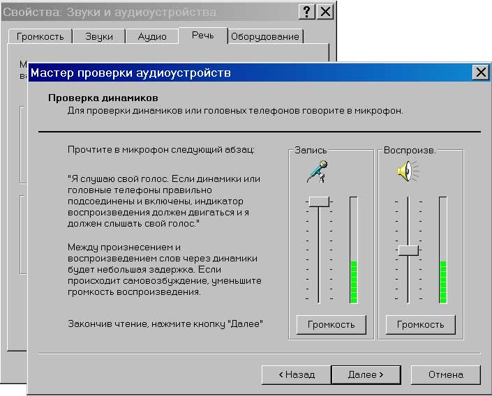Click the green playback level meter
492x396 pixels.
[442, 281]
